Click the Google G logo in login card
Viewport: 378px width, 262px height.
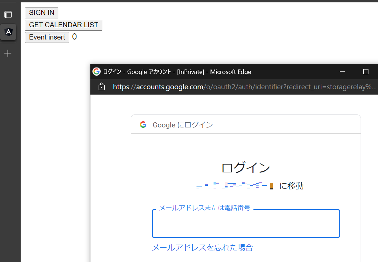pyautogui.click(x=143, y=124)
